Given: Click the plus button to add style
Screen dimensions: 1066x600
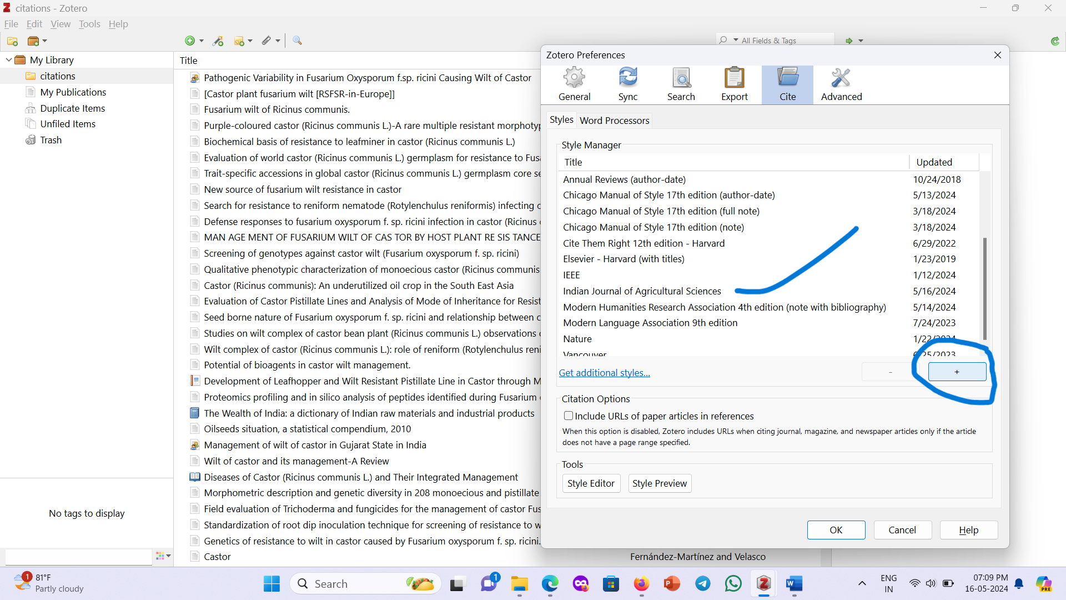Looking at the screenshot, I should 957,372.
